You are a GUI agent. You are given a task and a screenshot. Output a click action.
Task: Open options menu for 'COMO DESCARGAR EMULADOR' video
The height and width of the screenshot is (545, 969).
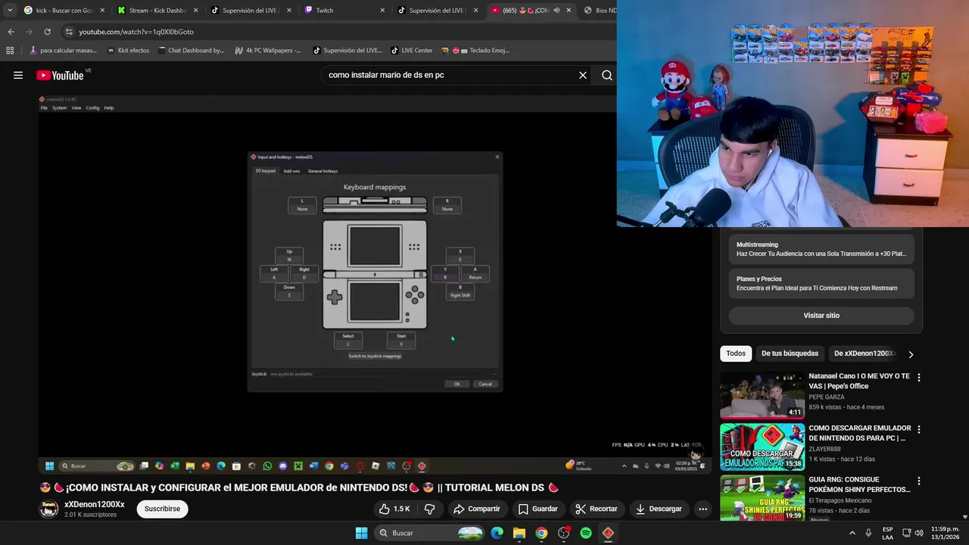(919, 429)
